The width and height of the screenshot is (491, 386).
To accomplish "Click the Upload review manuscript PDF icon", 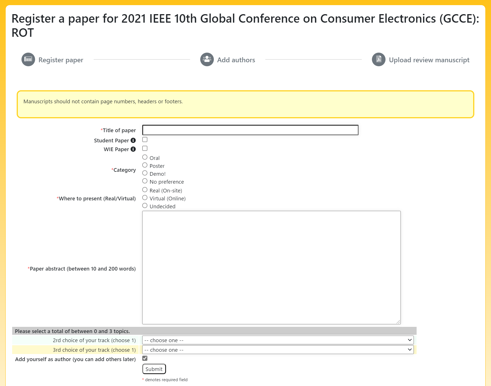I will pos(379,59).
